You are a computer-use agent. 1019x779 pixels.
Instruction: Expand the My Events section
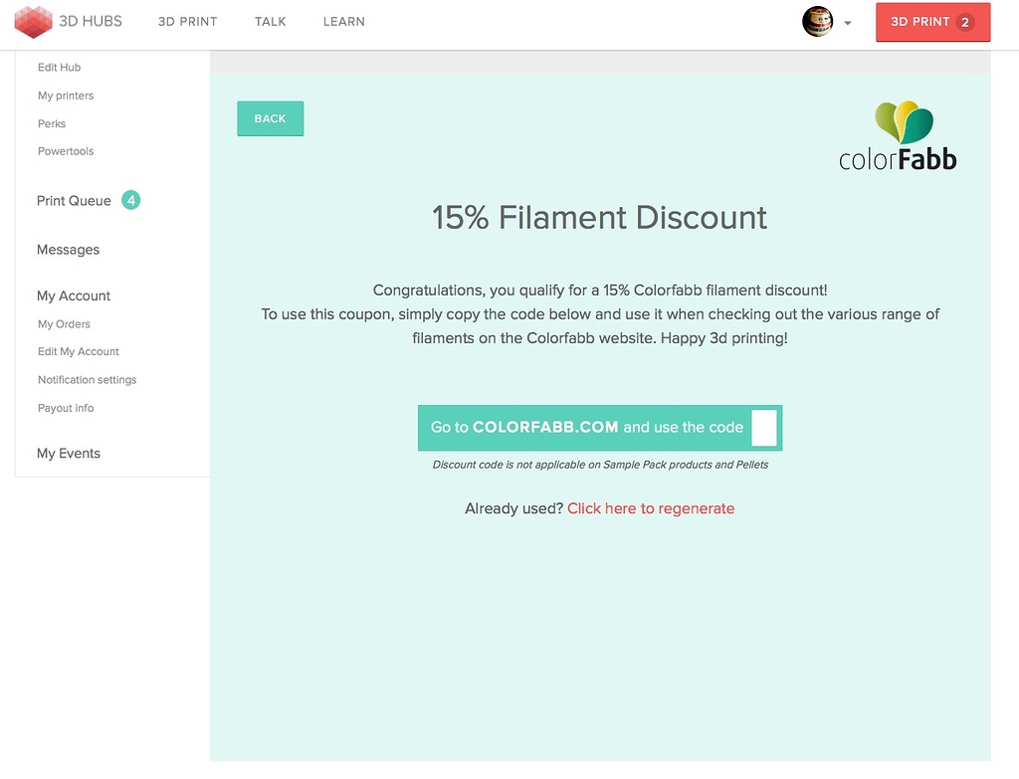pos(68,453)
